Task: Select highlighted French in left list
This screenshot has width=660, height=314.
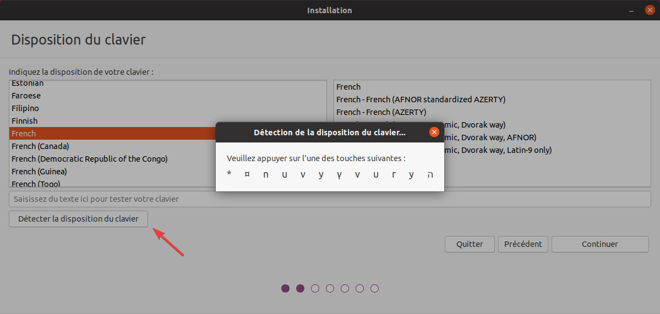Action: coord(110,134)
